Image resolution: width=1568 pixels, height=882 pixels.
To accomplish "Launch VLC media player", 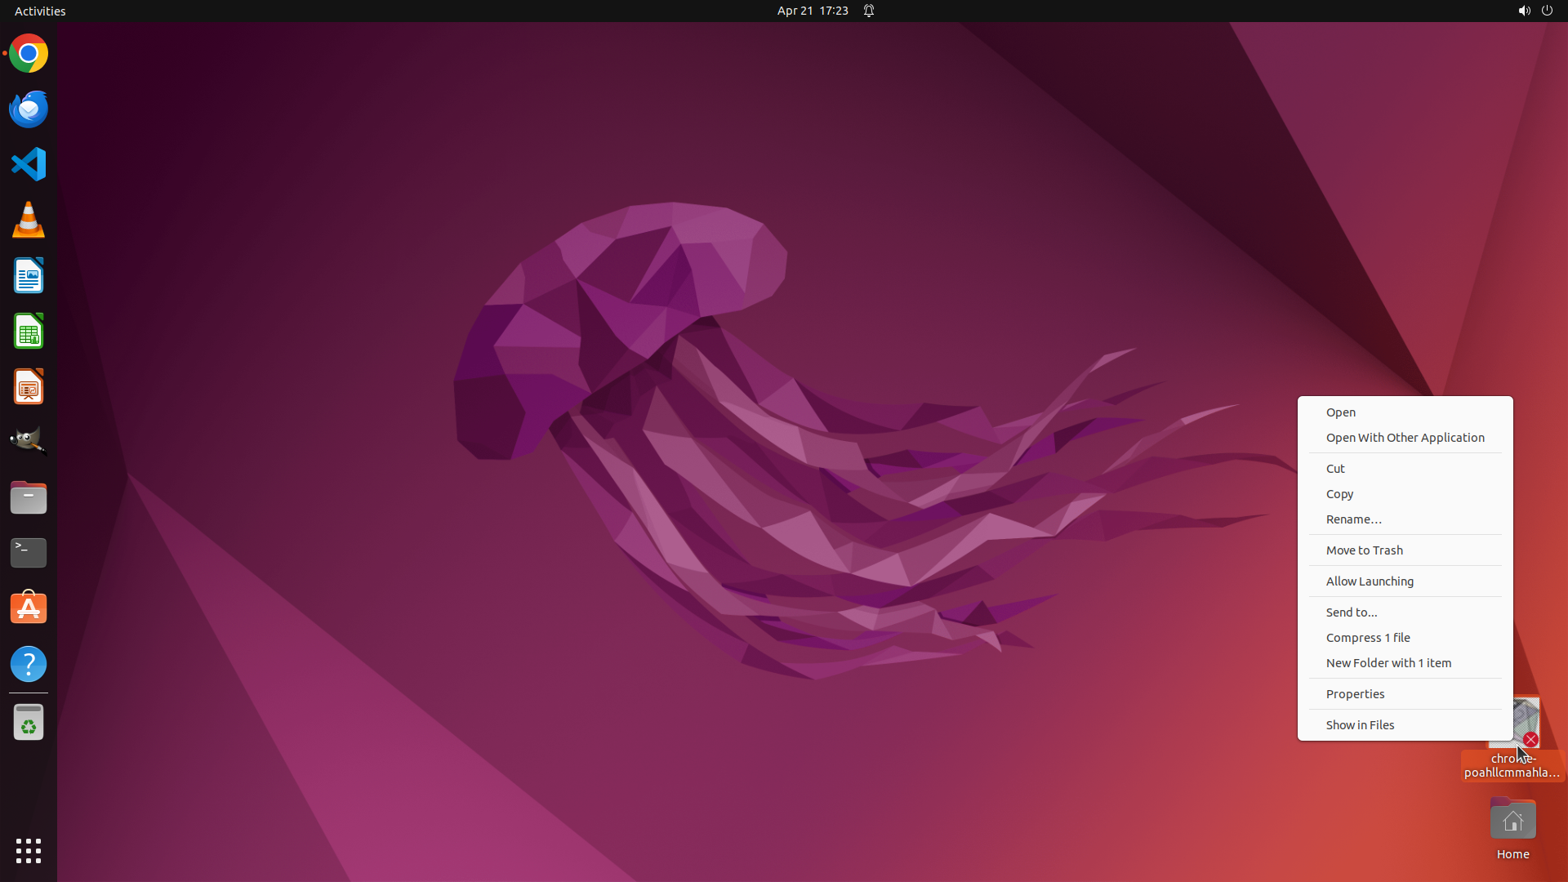I will coord(29,220).
